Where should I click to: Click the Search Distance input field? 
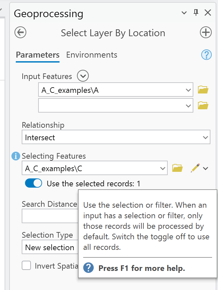[x=49, y=216]
